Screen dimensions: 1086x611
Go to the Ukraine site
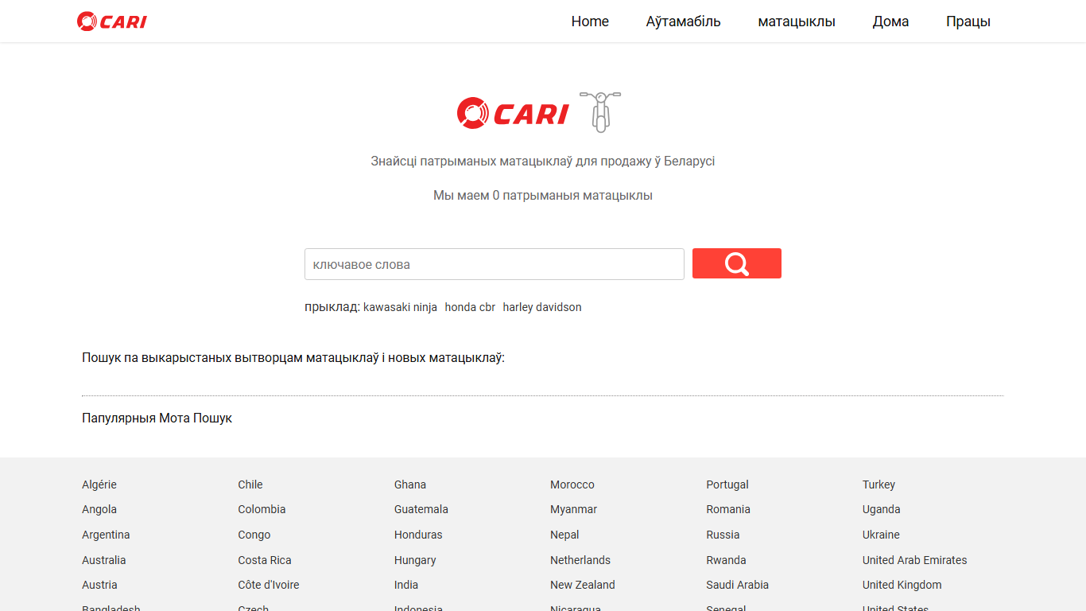[x=881, y=535]
